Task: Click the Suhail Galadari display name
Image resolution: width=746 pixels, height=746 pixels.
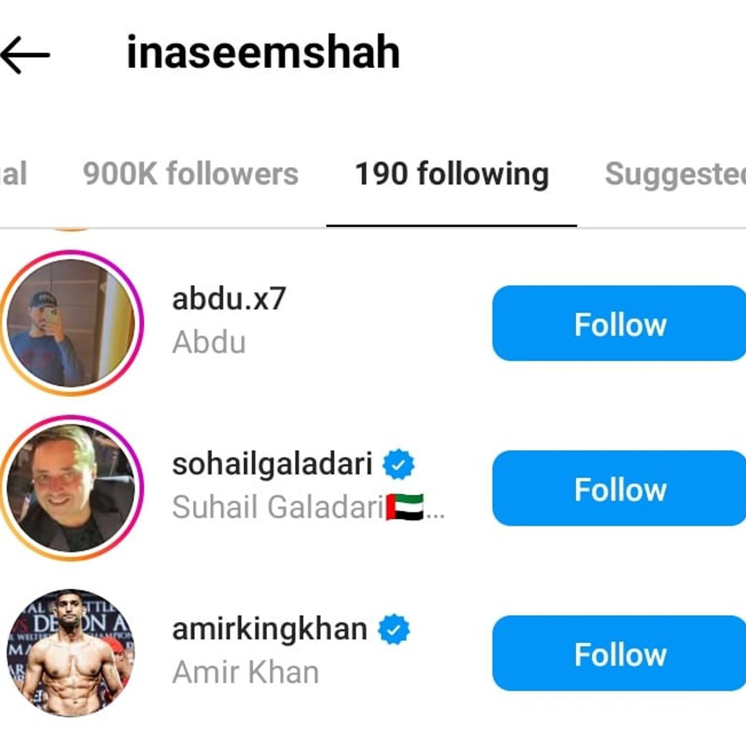Action: point(278,507)
